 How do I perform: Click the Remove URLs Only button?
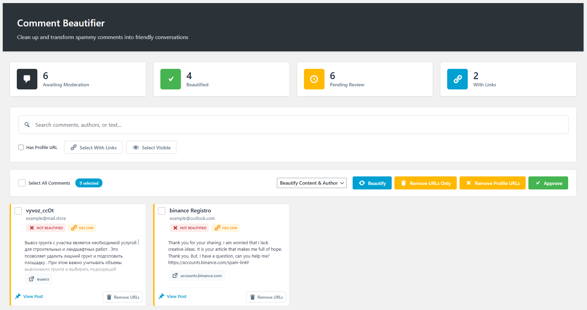point(426,183)
